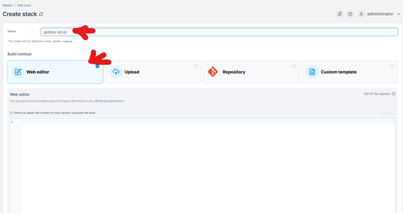Image resolution: width=403 pixels, height=213 pixels.
Task: Open the official documentation link
Action: [x=109, y=101]
